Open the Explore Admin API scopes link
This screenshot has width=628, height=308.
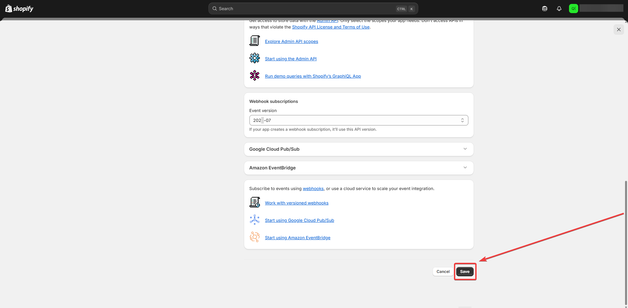click(291, 42)
